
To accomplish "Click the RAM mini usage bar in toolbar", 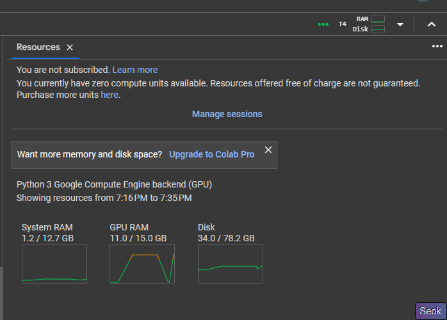I will 378,19.
